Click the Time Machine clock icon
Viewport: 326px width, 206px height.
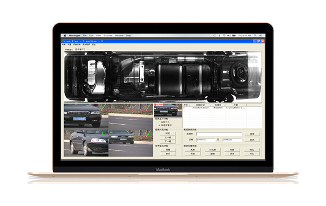click(215, 36)
